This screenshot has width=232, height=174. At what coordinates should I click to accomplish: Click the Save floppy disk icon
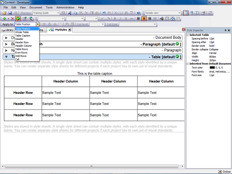pos(10,13)
